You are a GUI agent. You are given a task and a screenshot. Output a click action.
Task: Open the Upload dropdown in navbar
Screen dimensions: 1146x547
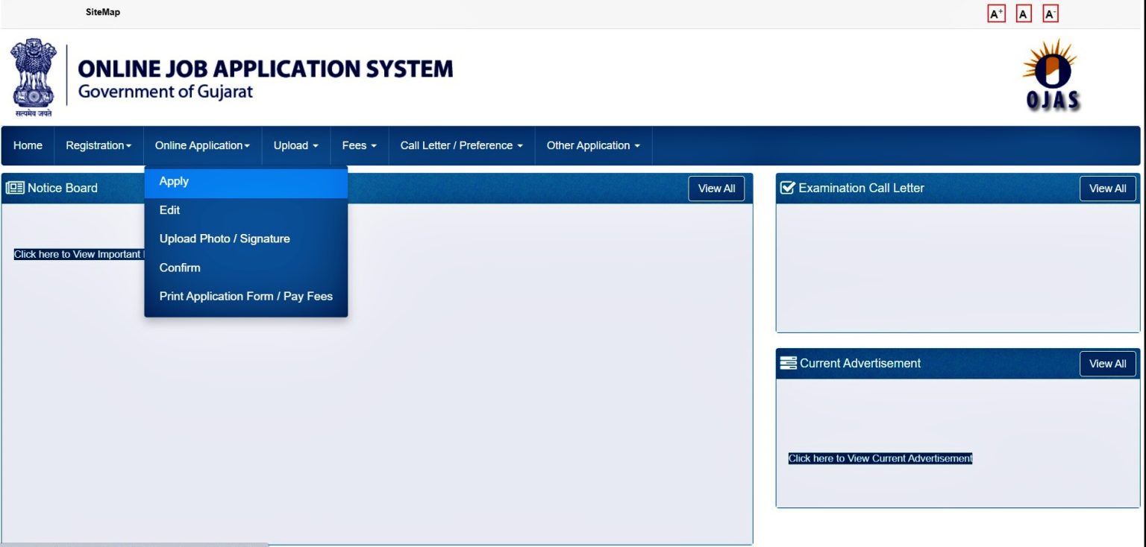point(295,145)
